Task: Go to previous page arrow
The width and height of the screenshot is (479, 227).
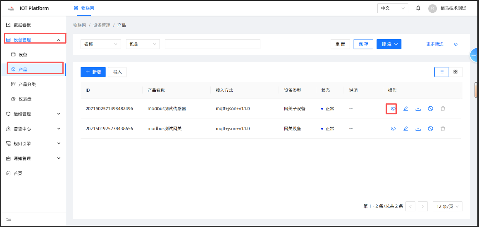Action: pyautogui.click(x=410, y=206)
